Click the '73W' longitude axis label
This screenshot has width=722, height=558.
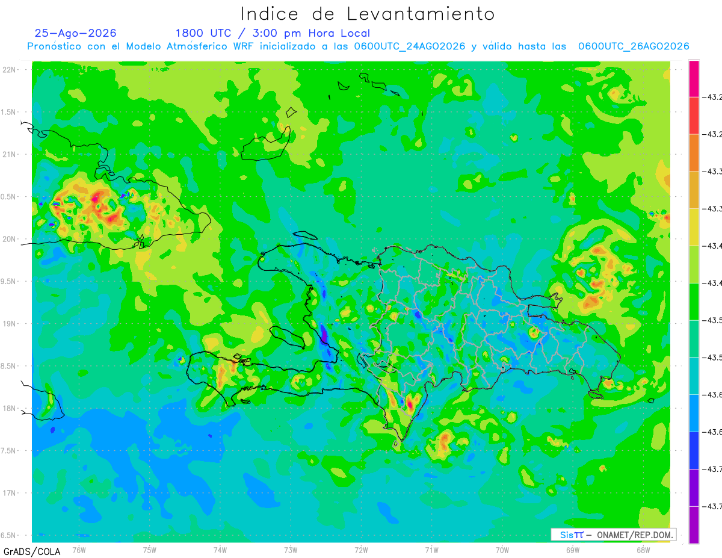(291, 550)
